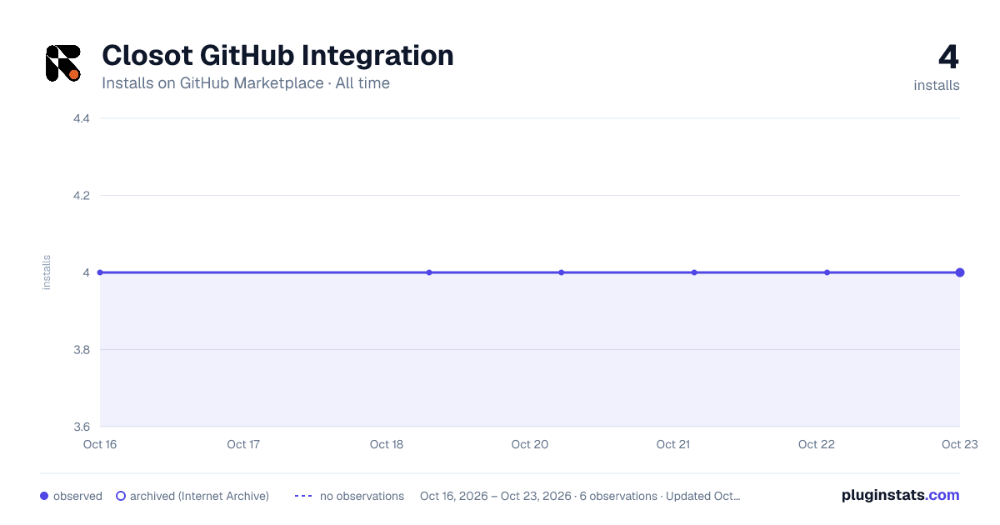
Task: Click 'Installs on GitHub Marketplace · All time' subtitle
Action: (246, 83)
